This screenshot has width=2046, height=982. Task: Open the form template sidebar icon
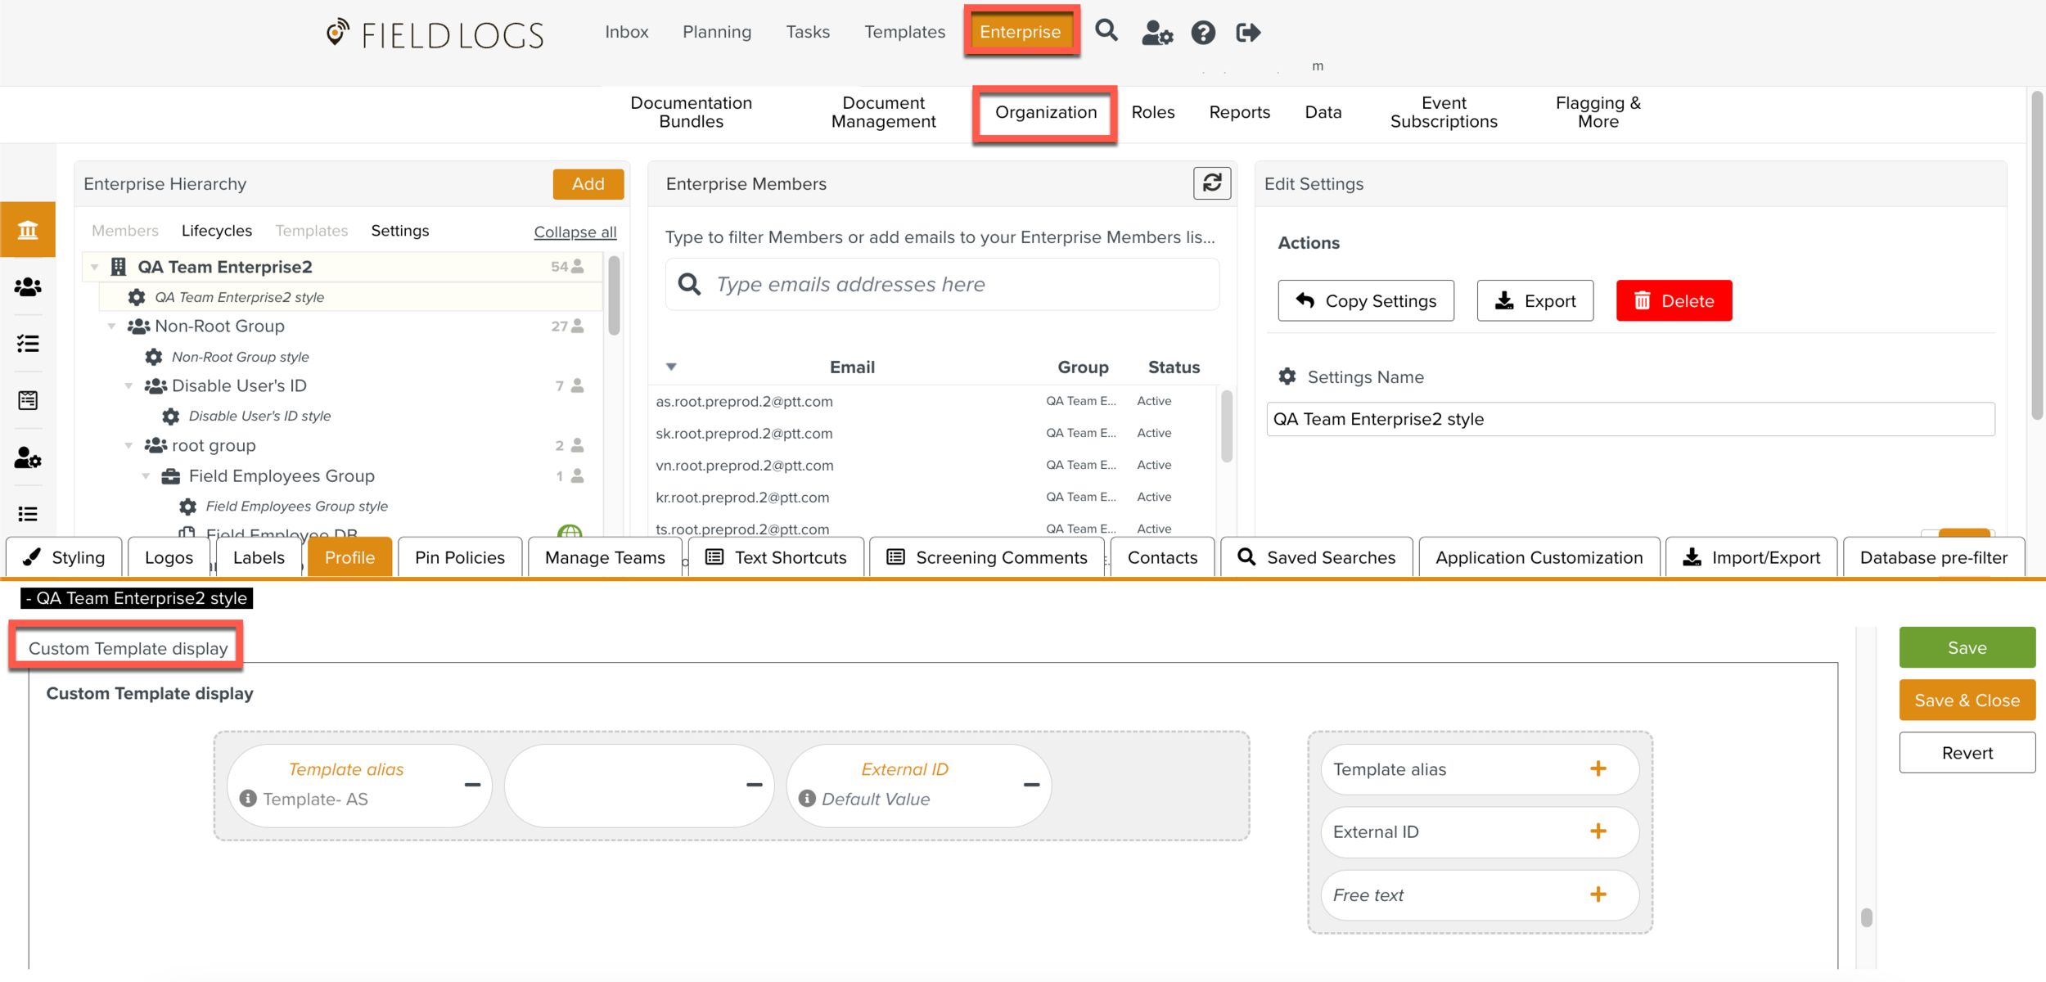point(28,400)
